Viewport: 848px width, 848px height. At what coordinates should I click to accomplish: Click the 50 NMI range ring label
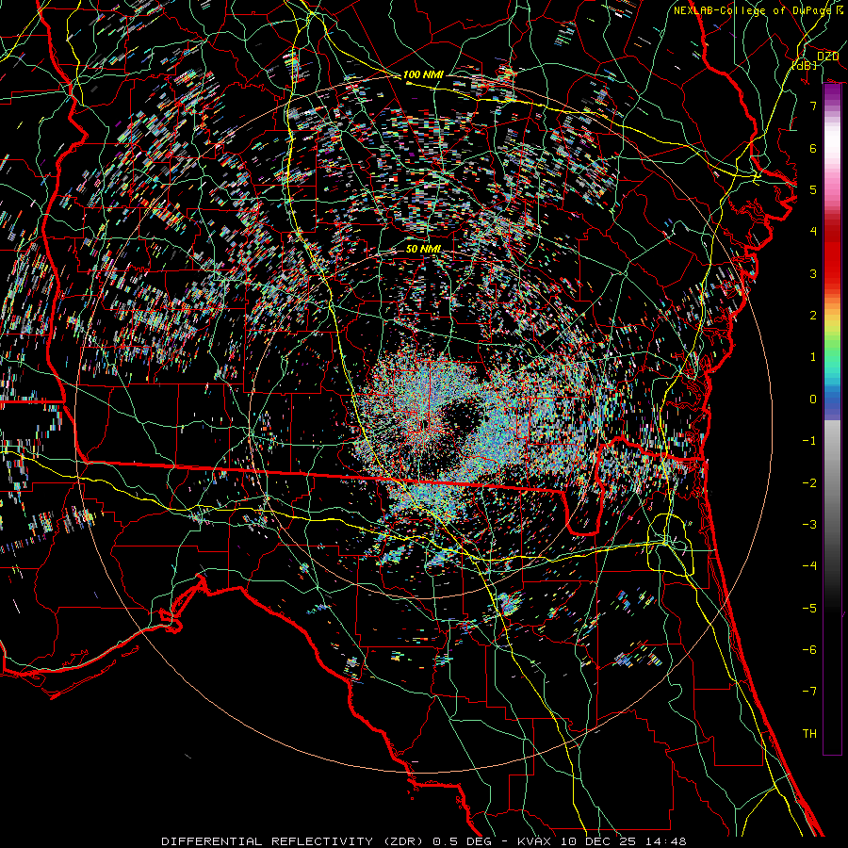pos(423,249)
